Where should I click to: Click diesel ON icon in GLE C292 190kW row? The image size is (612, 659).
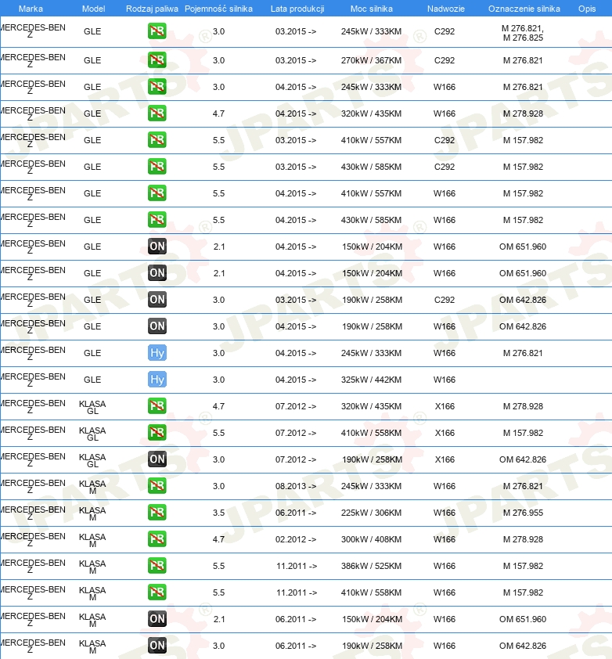click(x=157, y=300)
